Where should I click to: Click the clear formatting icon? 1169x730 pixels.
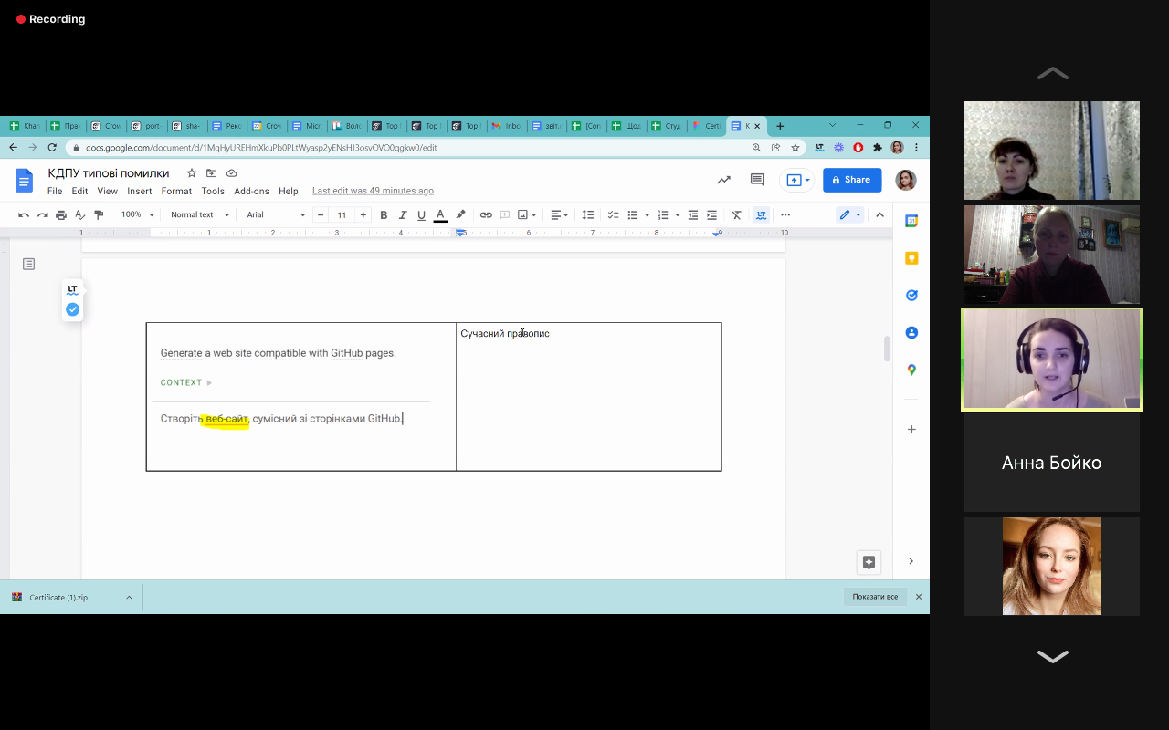[x=736, y=215]
